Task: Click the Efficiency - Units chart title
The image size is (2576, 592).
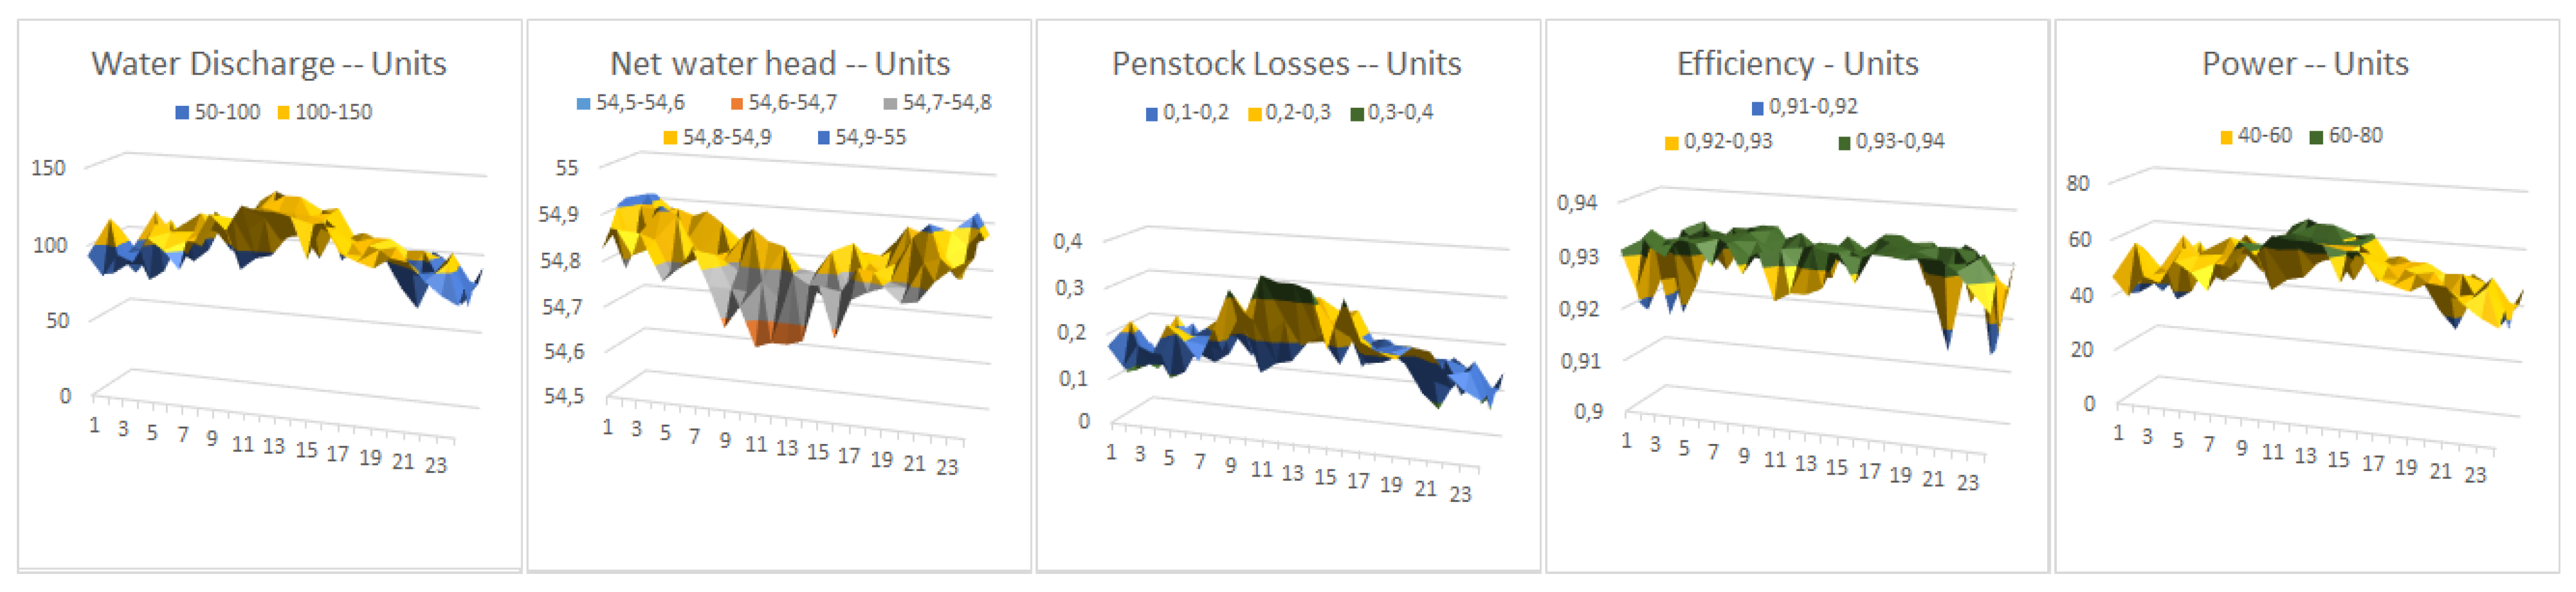Action: click(x=1797, y=64)
